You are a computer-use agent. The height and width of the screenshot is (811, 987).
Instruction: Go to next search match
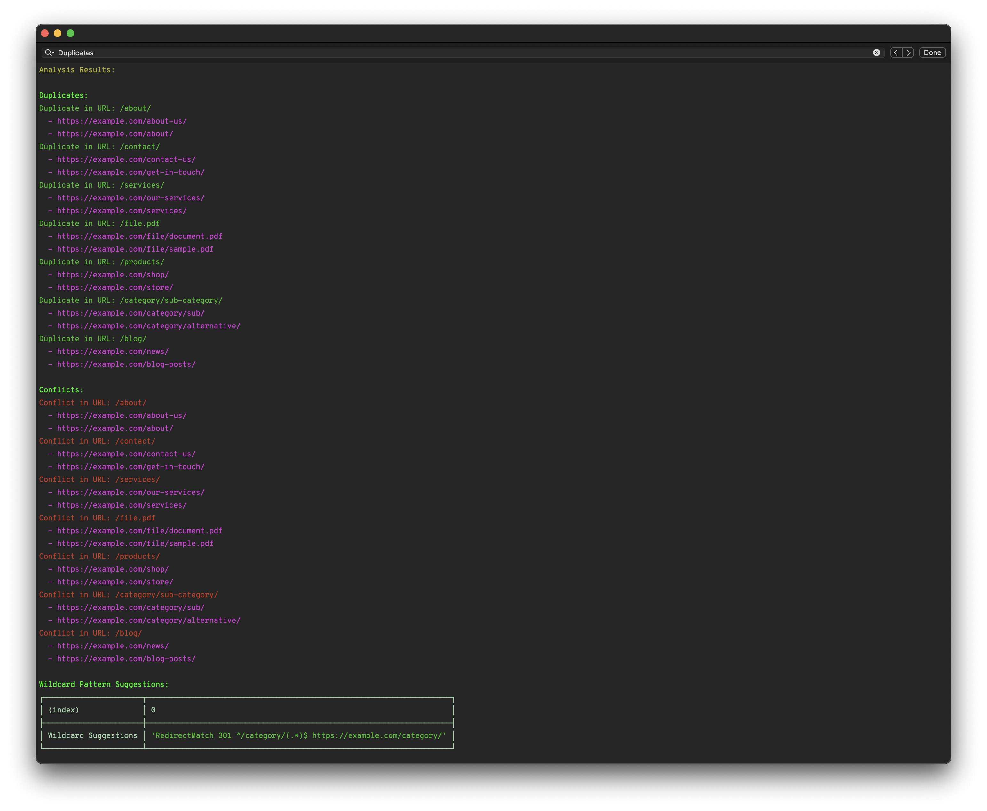click(x=909, y=53)
